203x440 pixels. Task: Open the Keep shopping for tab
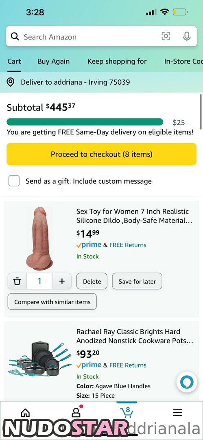(x=117, y=61)
